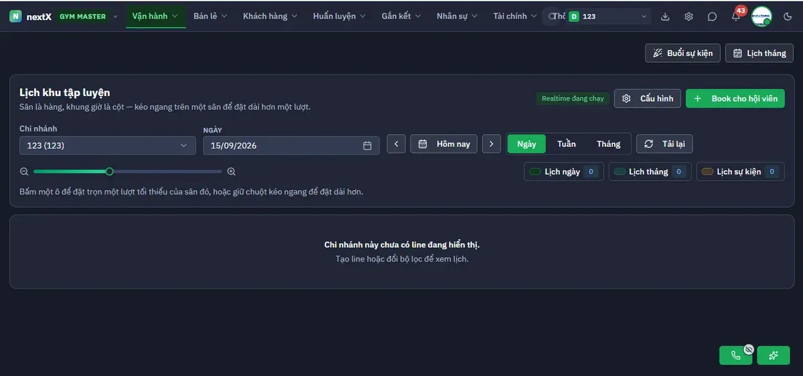Open the Khách hàng menu
Image resolution: width=803 pixels, height=376 pixels.
coord(270,16)
